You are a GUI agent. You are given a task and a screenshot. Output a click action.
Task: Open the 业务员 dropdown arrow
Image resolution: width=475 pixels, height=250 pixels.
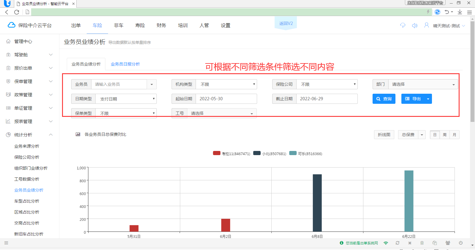(x=152, y=84)
